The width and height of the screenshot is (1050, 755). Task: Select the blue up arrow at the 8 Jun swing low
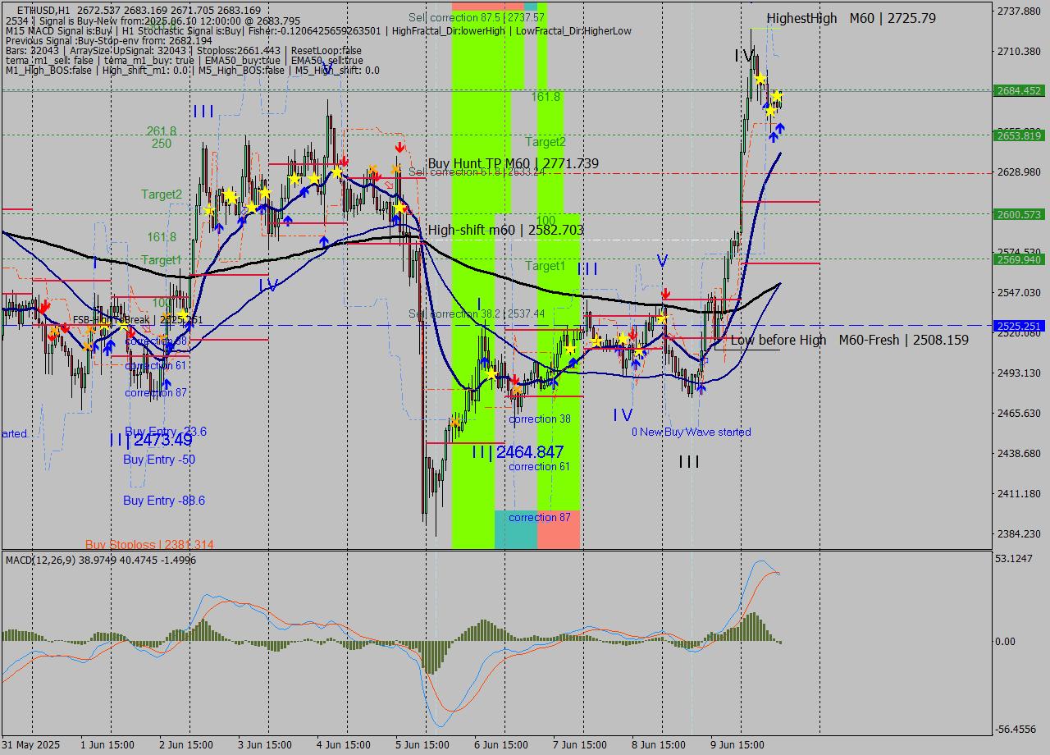[701, 389]
